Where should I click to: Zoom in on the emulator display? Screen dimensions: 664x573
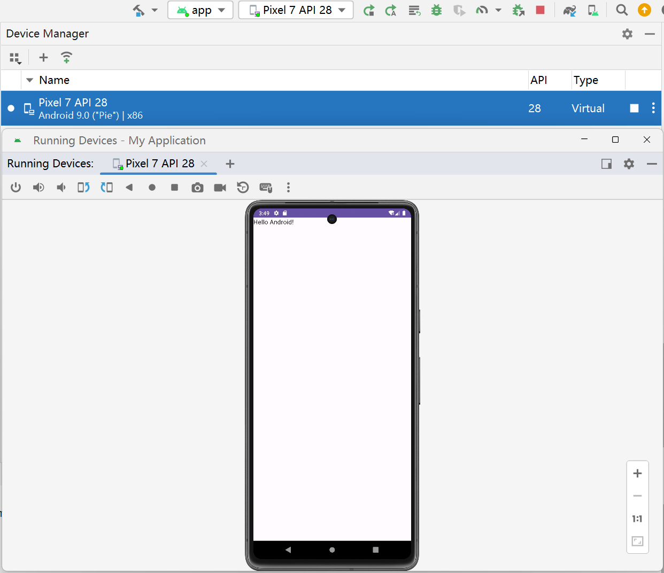[x=637, y=474]
